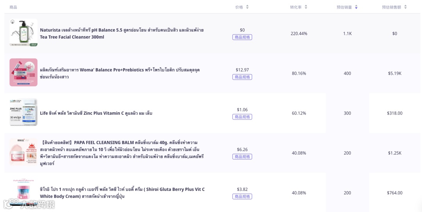The width and height of the screenshot is (422, 212).
Task: Open the Naturista Tea Tree cleanser thumbnail
Action: coord(23,33)
